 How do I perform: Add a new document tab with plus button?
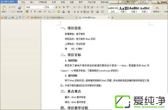click(x=113, y=18)
